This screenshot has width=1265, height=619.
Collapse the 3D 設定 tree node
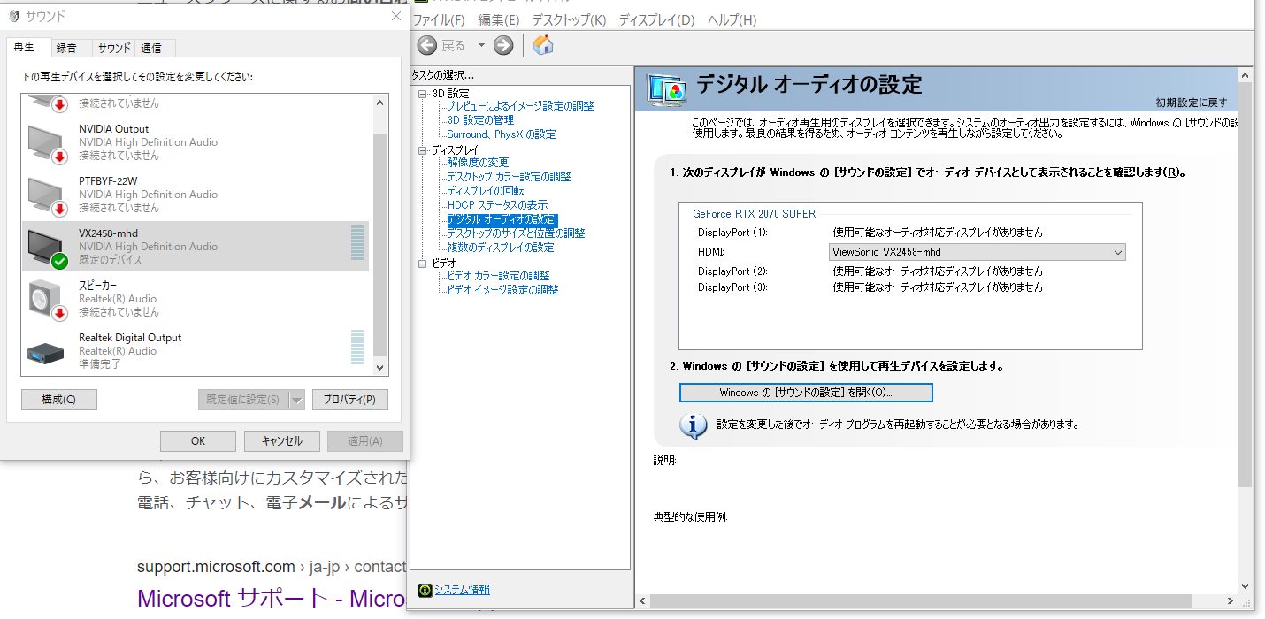click(x=423, y=94)
